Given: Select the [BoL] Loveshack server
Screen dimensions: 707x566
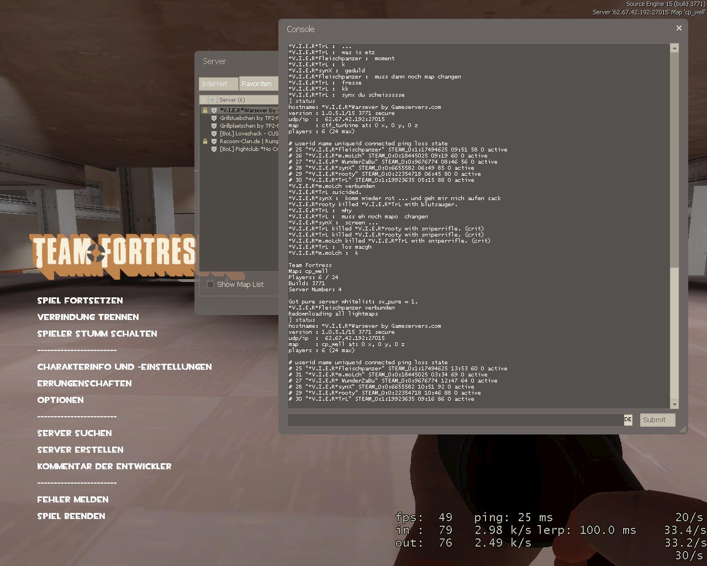Looking at the screenshot, I should [x=239, y=133].
